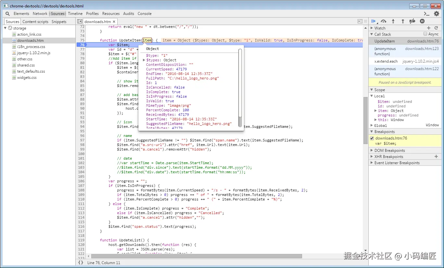
Task: Step into next function call
Action: [393, 21]
